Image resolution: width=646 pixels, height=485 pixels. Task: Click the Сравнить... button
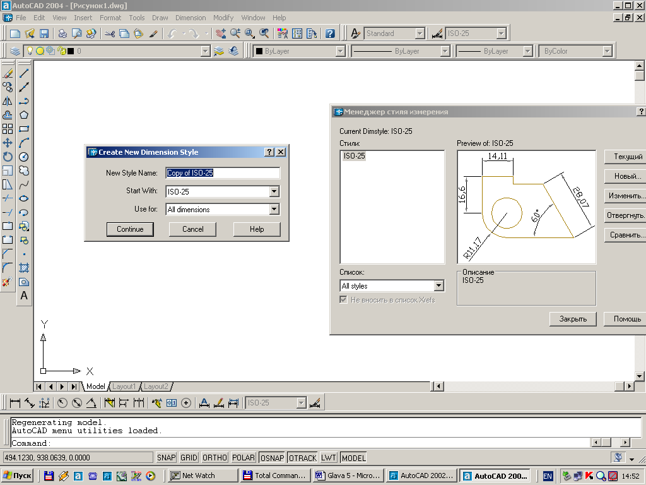pyautogui.click(x=625, y=235)
